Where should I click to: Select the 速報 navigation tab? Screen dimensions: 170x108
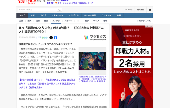[x=32, y=15]
